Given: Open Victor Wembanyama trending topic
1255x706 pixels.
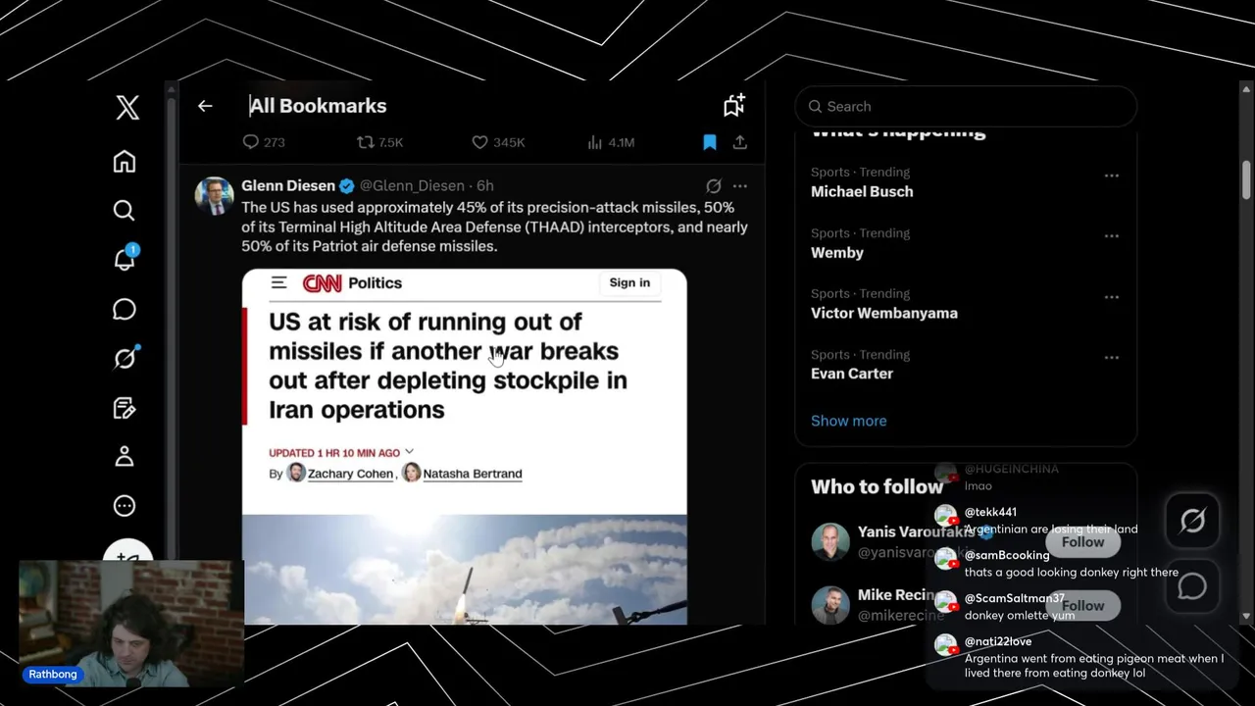Looking at the screenshot, I should 884,313.
